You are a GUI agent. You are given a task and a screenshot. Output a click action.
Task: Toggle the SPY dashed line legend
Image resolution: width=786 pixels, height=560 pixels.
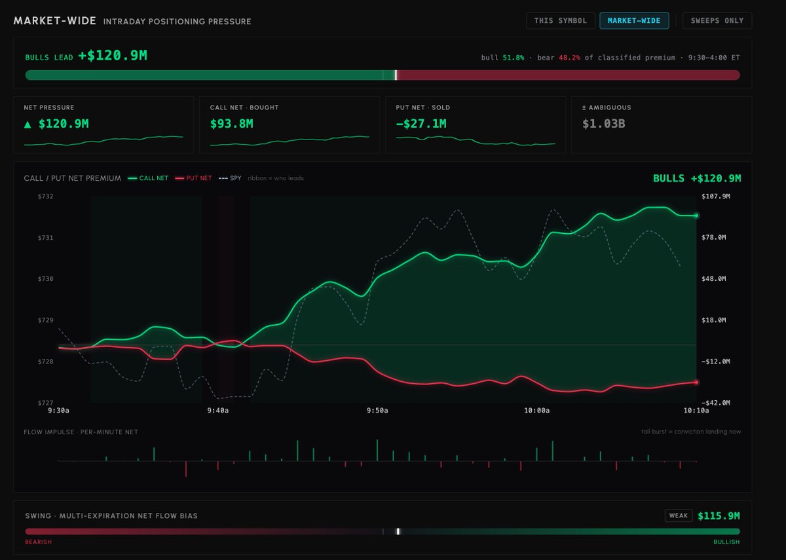(x=230, y=178)
